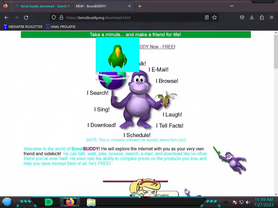The height and width of the screenshot is (208, 278).
Task: Click the forward navigation arrow
Action: tap(16, 18)
